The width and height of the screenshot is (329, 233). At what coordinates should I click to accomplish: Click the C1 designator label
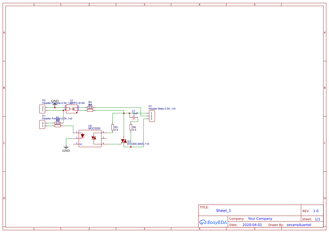coord(134,111)
